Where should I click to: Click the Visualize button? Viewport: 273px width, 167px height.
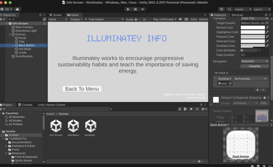click(x=255, y=66)
